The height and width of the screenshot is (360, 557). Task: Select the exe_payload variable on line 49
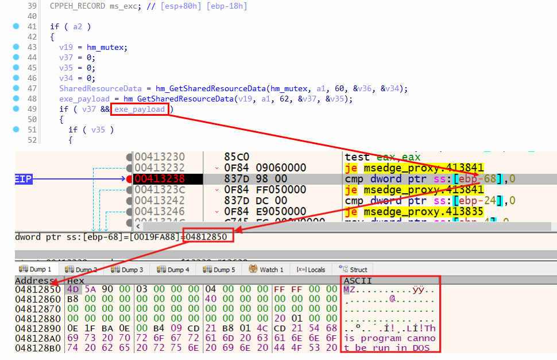(x=139, y=109)
